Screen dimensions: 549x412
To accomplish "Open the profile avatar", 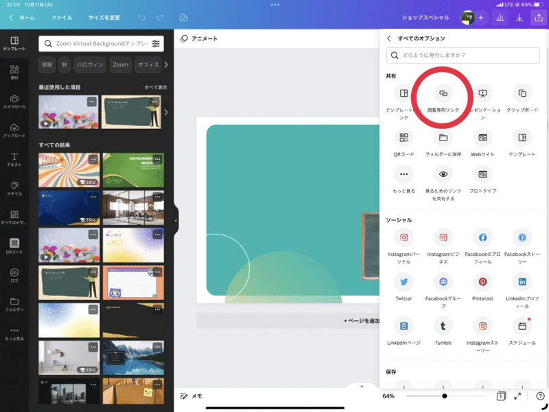I will pos(467,18).
